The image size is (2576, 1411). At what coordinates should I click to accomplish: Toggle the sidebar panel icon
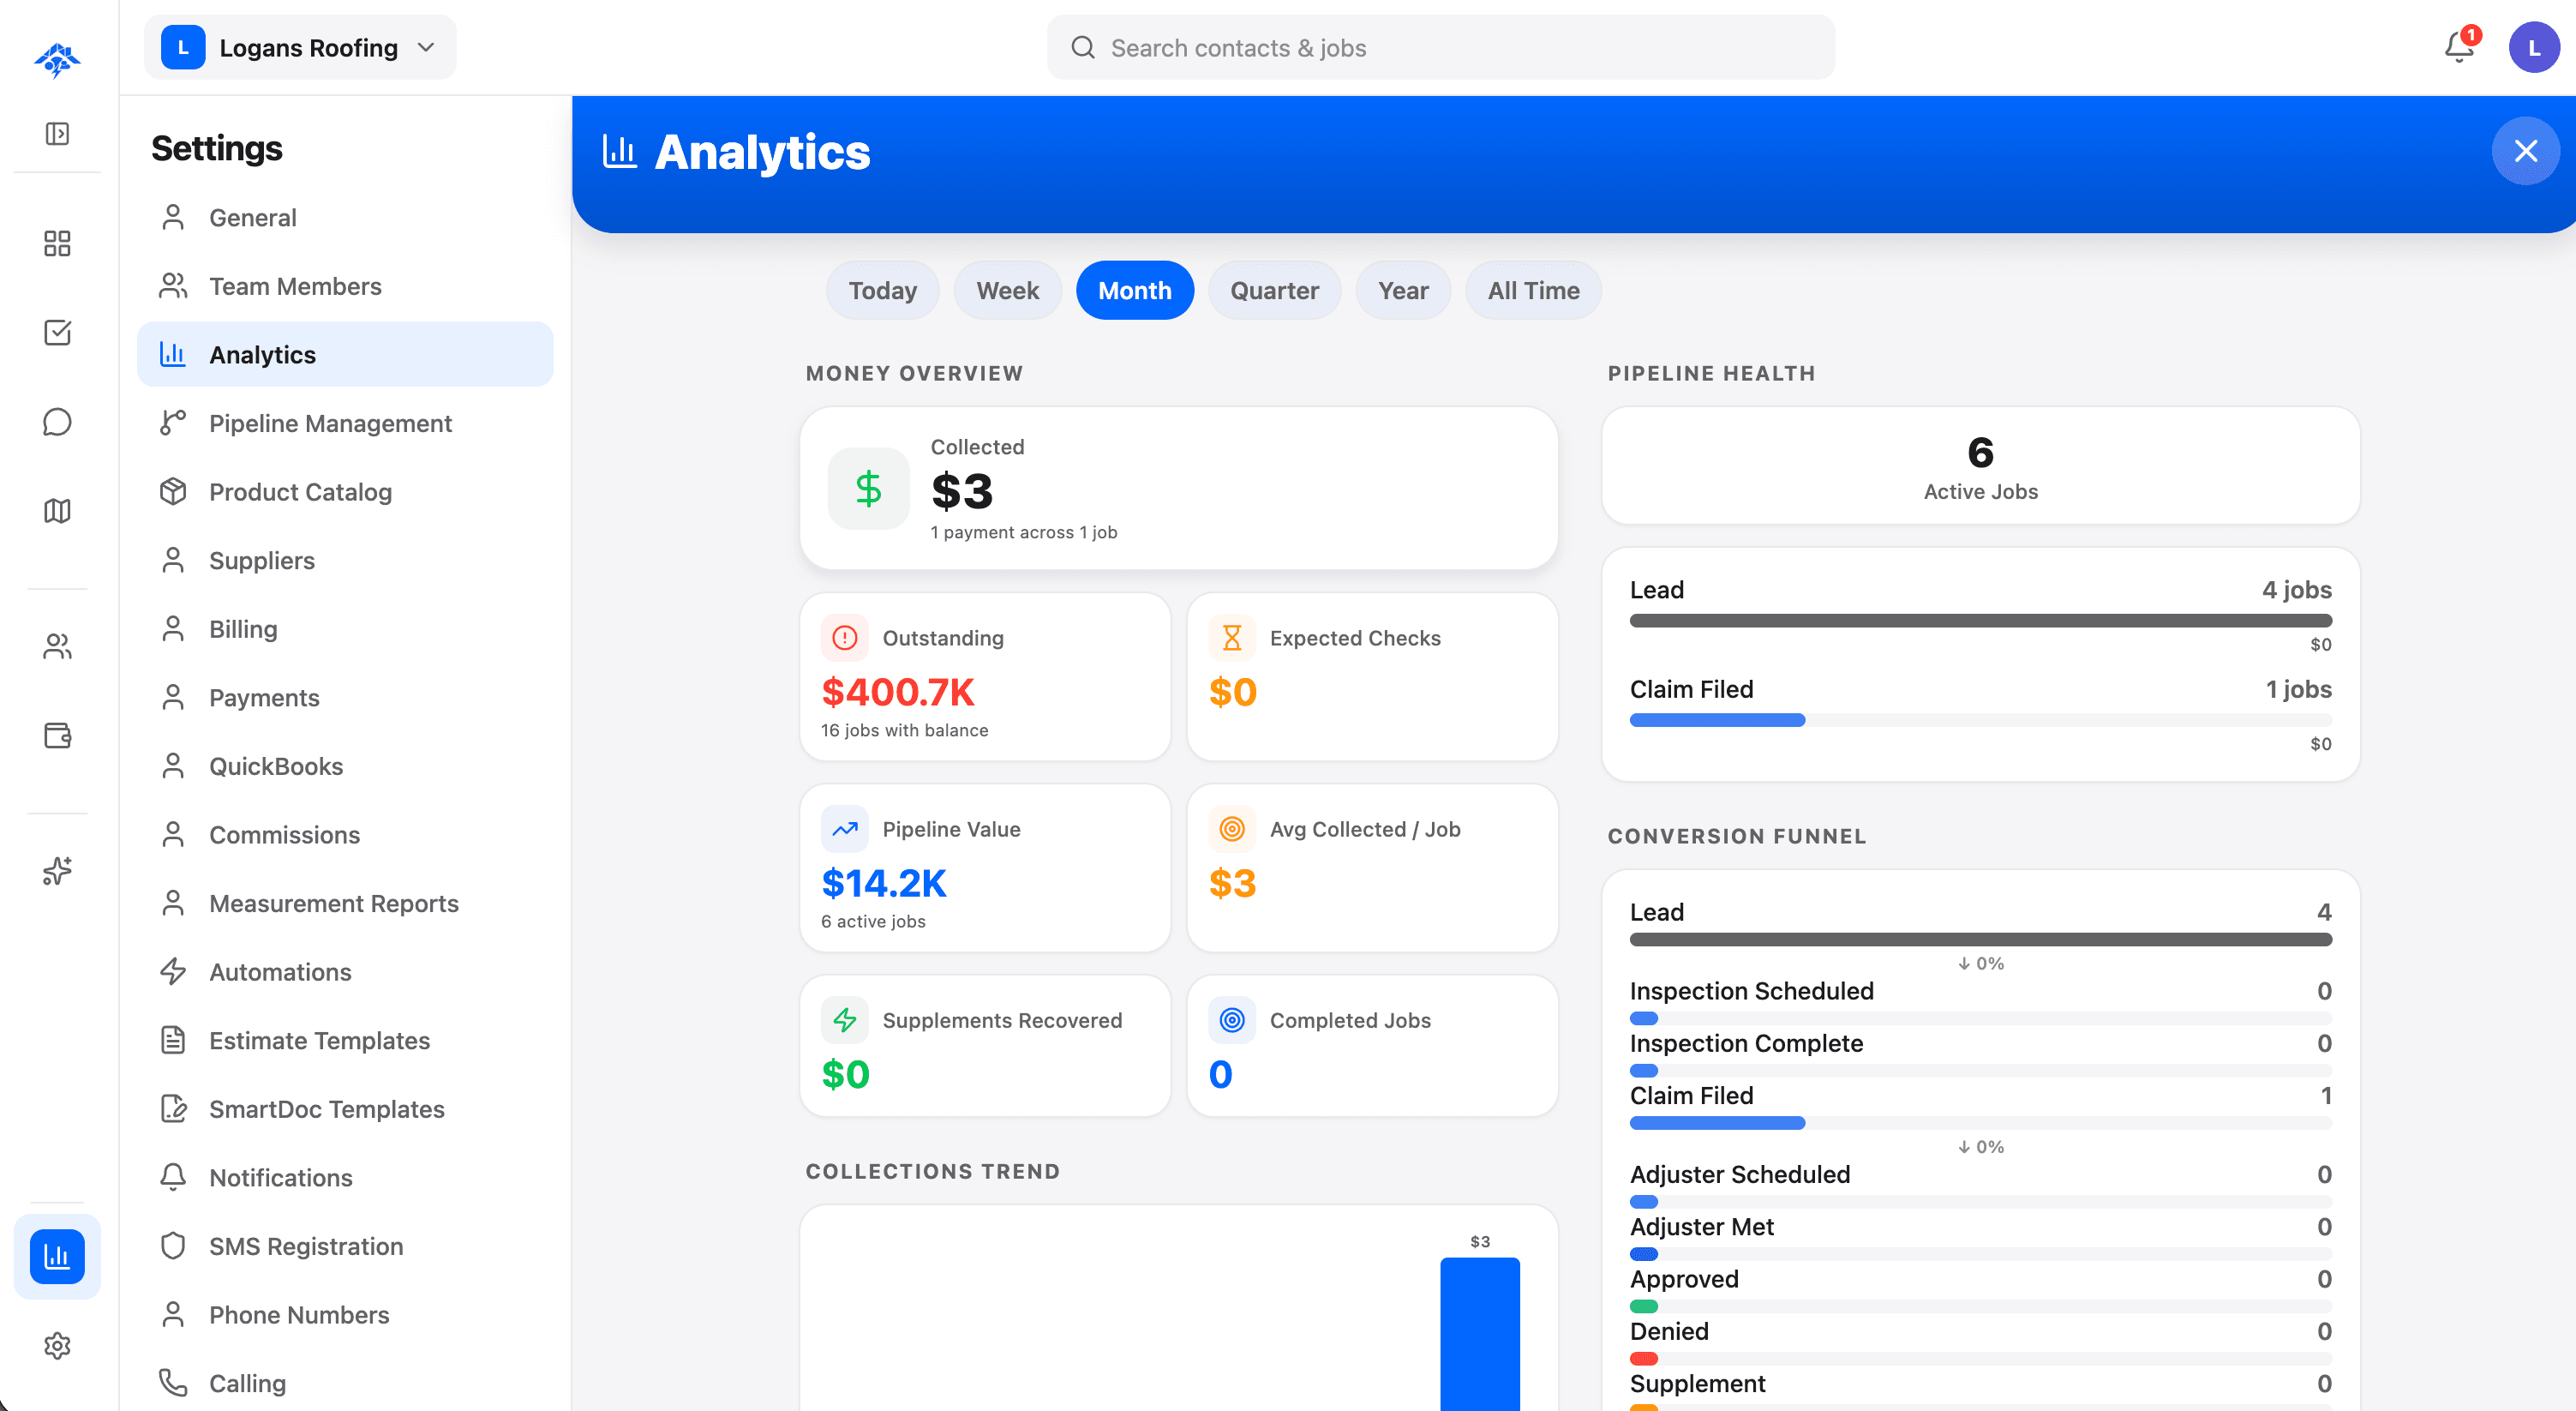point(57,134)
